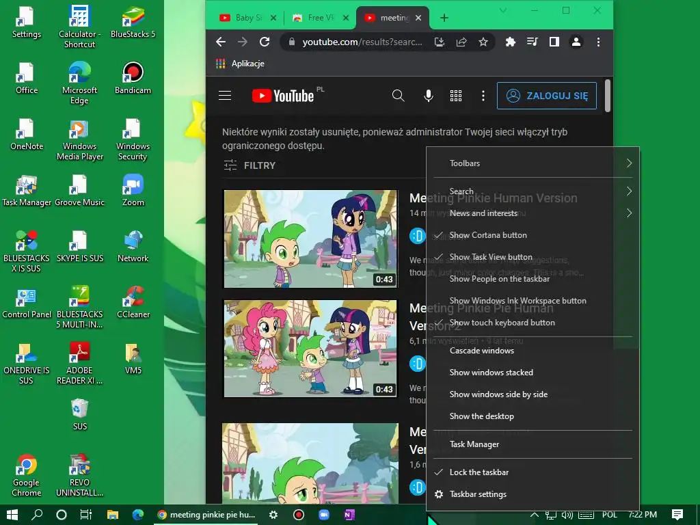Expand the Toolbars submenu
This screenshot has width=700, height=525.
pyautogui.click(x=533, y=163)
